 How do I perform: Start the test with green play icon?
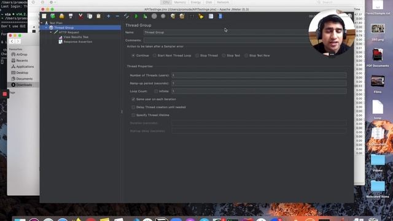click(x=136, y=17)
